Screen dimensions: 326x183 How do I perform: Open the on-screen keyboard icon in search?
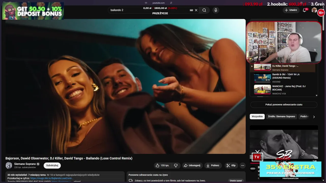click(x=192, y=10)
